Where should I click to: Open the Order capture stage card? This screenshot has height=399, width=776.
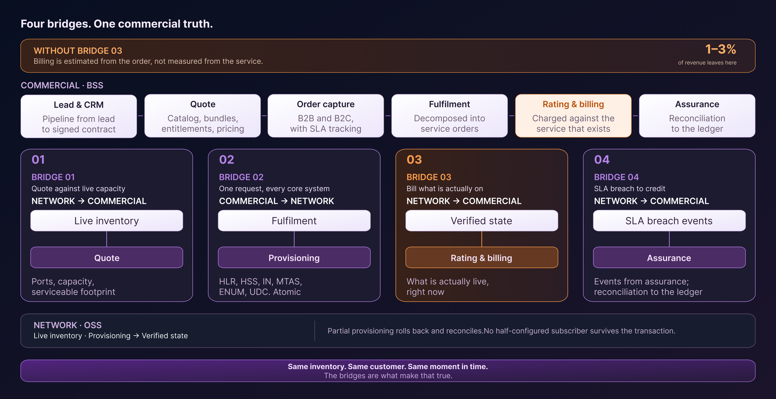point(326,116)
